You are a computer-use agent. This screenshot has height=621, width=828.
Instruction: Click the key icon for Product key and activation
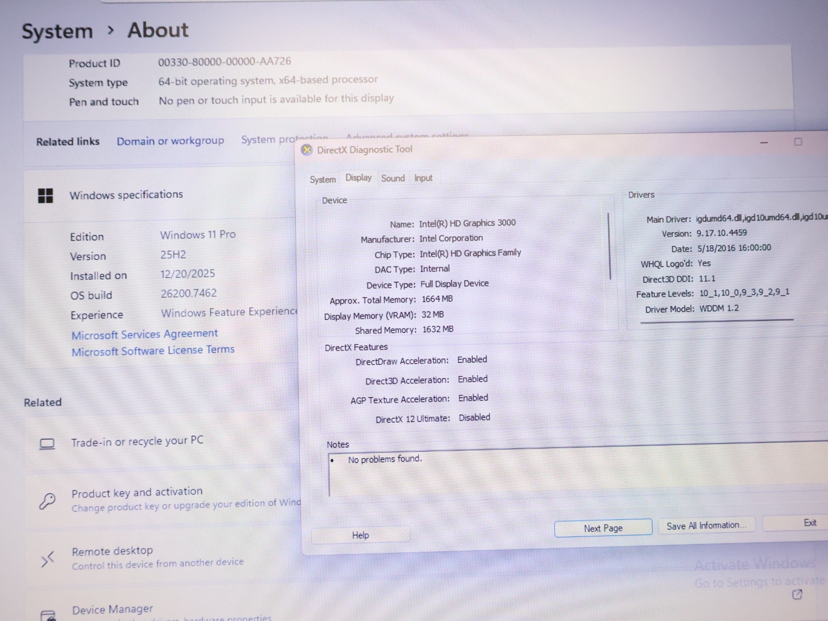(x=48, y=501)
